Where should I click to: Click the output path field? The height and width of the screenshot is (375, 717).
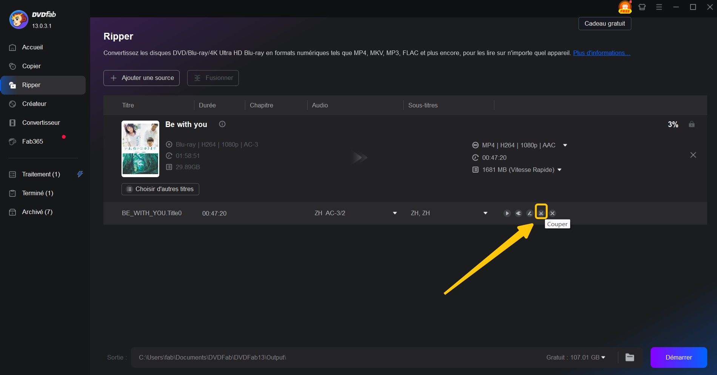pyautogui.click(x=336, y=357)
